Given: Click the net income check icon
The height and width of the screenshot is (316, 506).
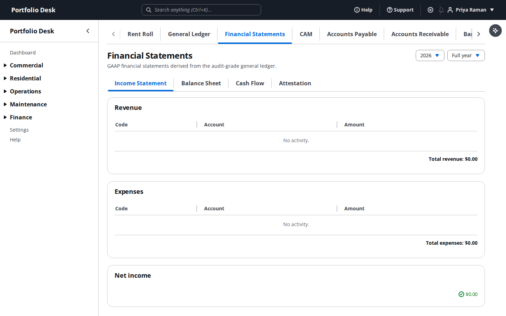Looking at the screenshot, I should point(461,294).
